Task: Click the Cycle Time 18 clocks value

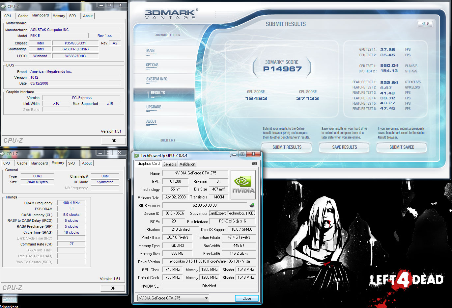Action: 71,232
